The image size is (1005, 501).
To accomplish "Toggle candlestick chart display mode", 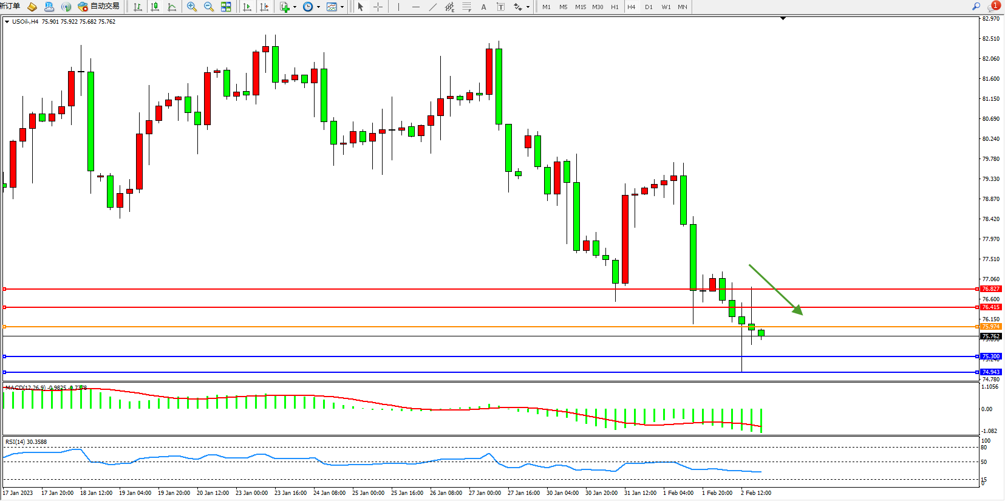I will pos(155,7).
